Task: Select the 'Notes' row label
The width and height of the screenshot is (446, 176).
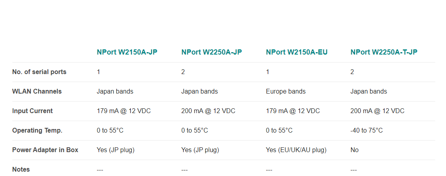Action: (x=21, y=170)
